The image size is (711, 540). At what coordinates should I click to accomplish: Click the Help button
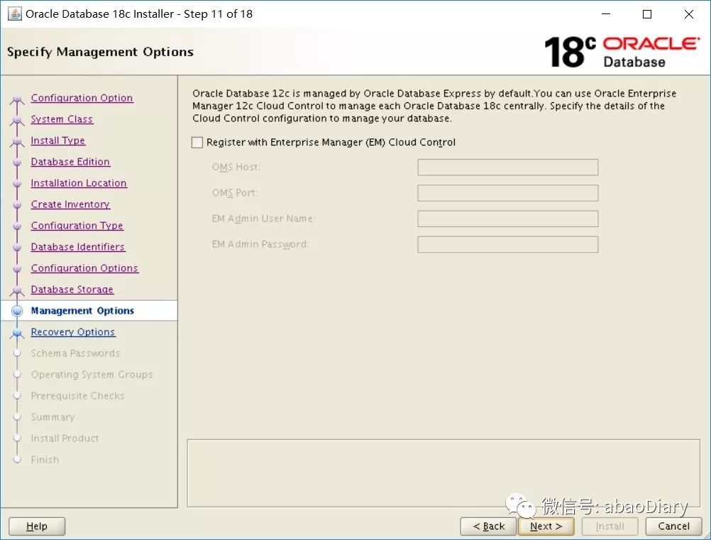tap(37, 527)
